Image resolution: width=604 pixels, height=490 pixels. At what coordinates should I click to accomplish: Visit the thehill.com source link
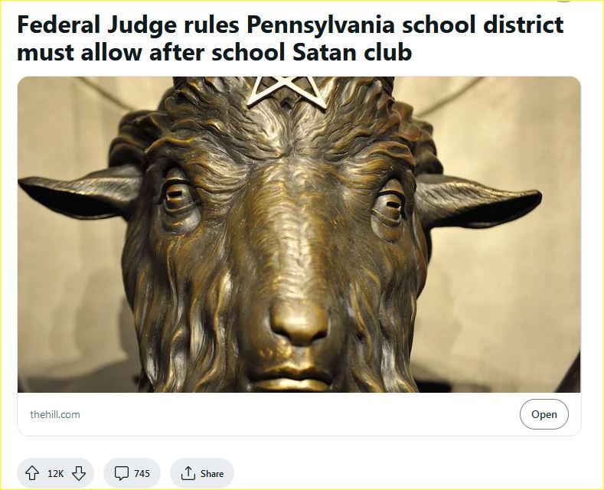pos(55,414)
